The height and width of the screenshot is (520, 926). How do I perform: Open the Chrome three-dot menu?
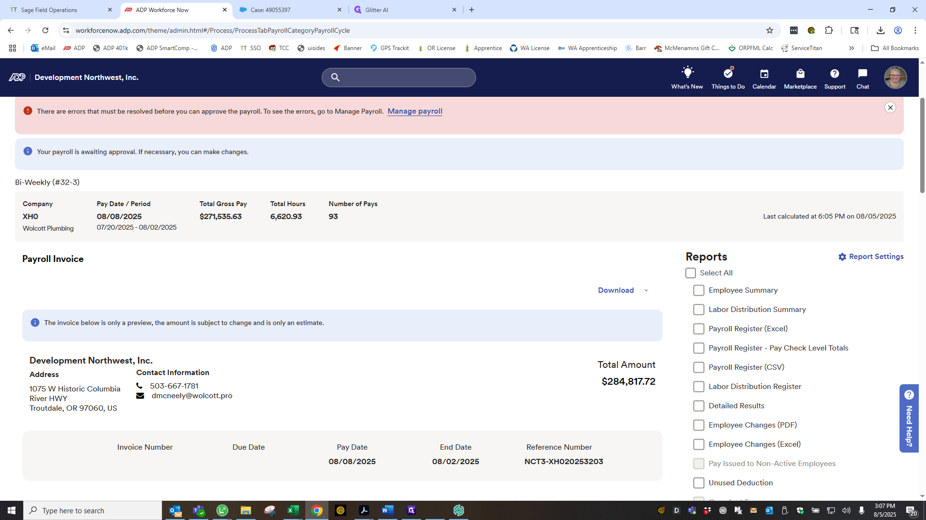[915, 30]
